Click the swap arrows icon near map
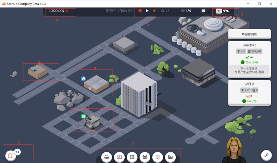Viewport: 277px width, 163px height. pos(17,152)
